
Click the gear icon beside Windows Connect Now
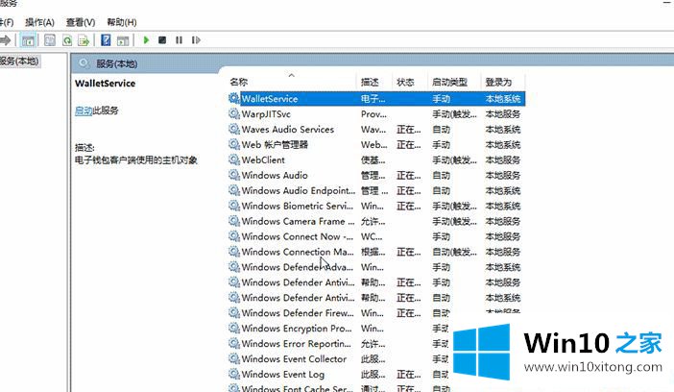[234, 235]
